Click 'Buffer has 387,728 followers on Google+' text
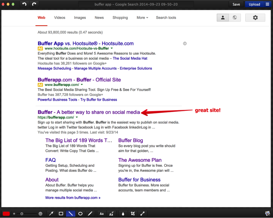The width and height of the screenshot is (273, 218). [70, 95]
